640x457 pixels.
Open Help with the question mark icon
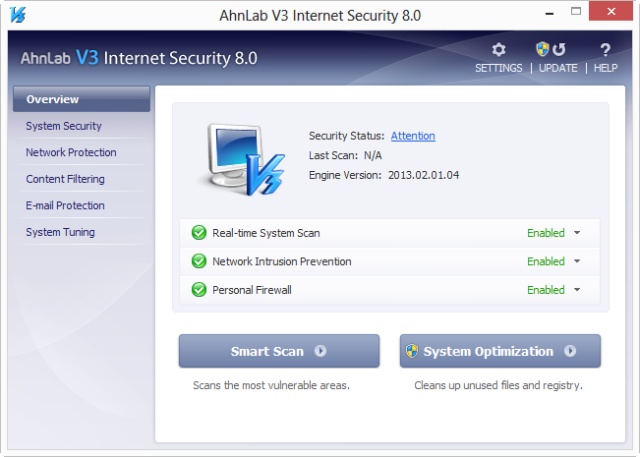(606, 50)
